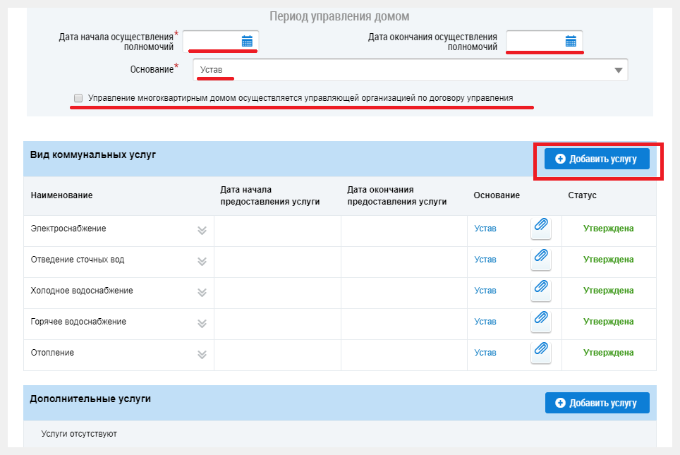Screen dimensions: 680x455
Task: Open attachments for Отведение сточных вод
Action: [541, 259]
